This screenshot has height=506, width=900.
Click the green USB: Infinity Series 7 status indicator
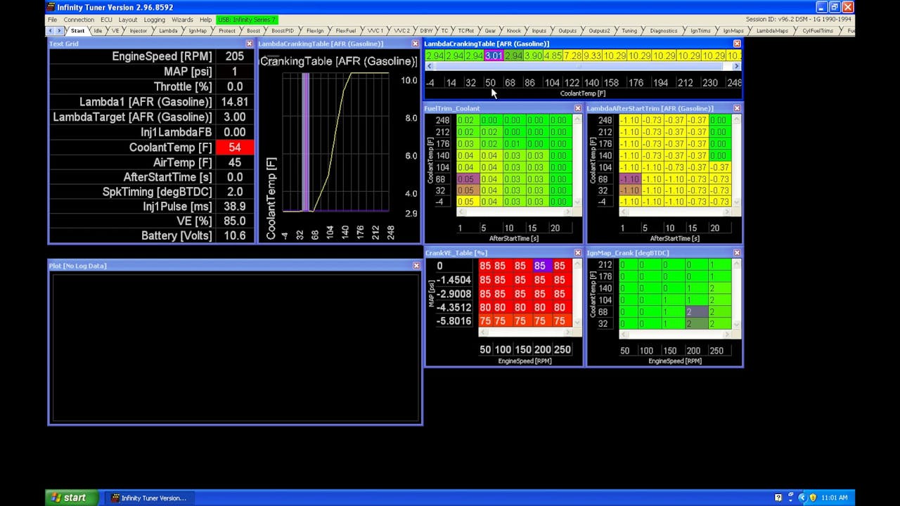246,20
